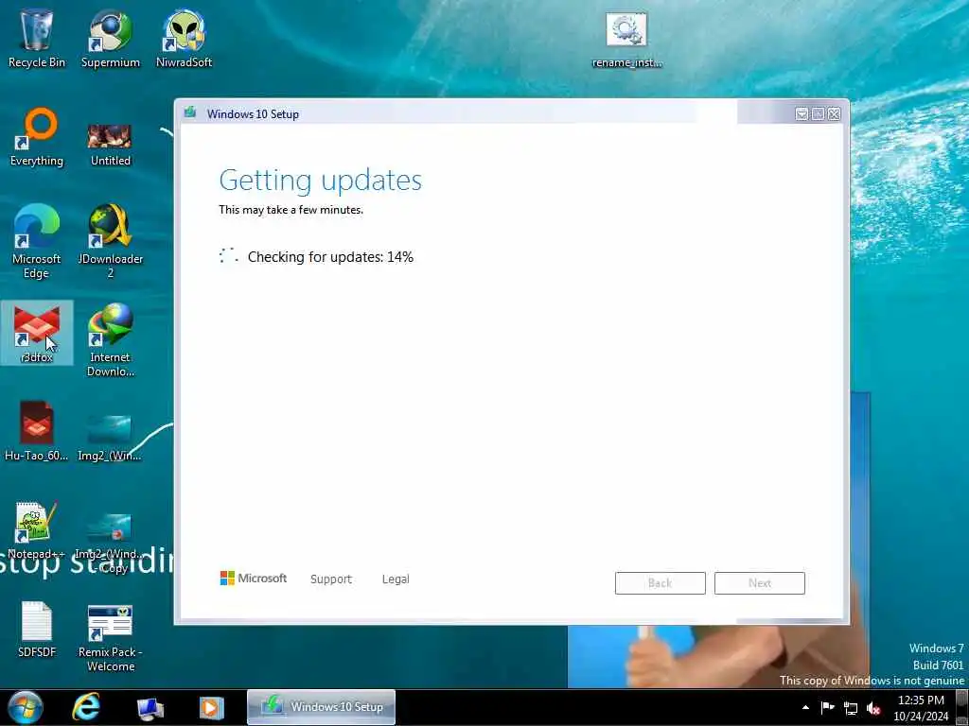Open the Recycle Bin desktop icon
Viewport: 969px width, 726px height.
tap(37, 38)
